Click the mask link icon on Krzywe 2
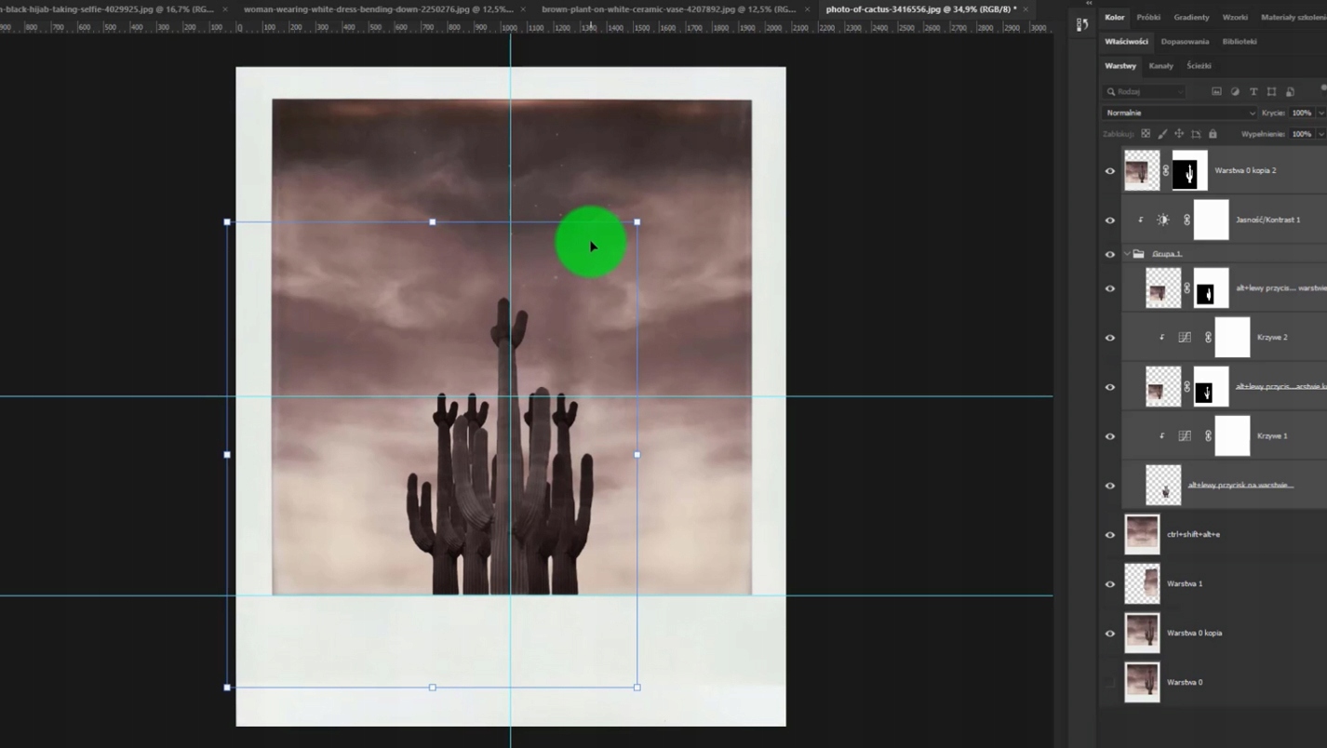The height and width of the screenshot is (748, 1327). pyautogui.click(x=1208, y=338)
